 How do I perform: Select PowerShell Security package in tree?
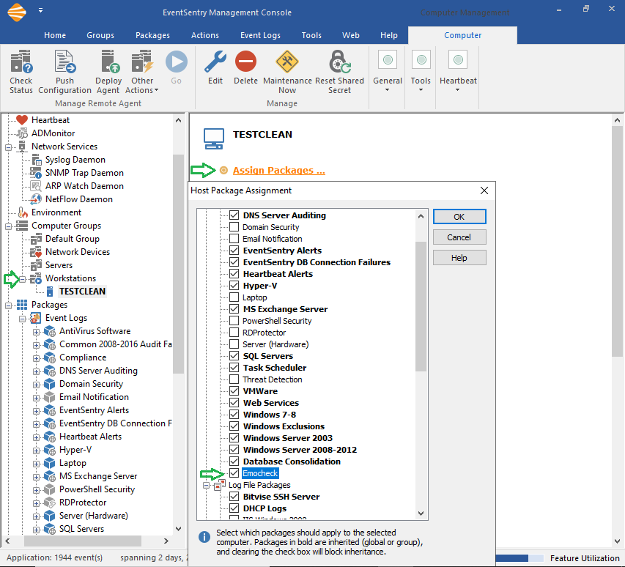point(97,489)
